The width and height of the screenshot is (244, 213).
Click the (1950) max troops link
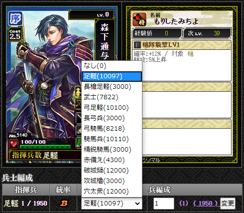(205, 203)
